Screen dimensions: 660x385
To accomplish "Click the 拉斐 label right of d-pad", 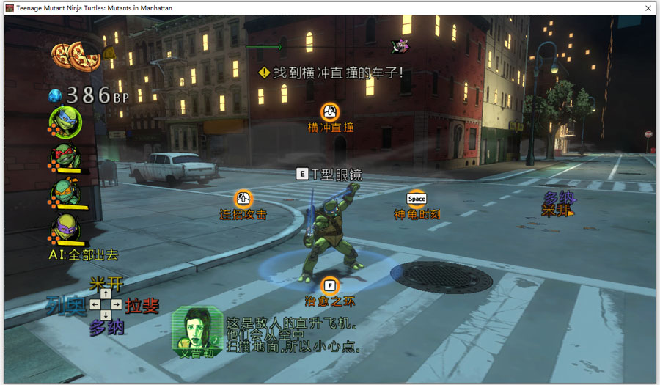I will tap(142, 306).
